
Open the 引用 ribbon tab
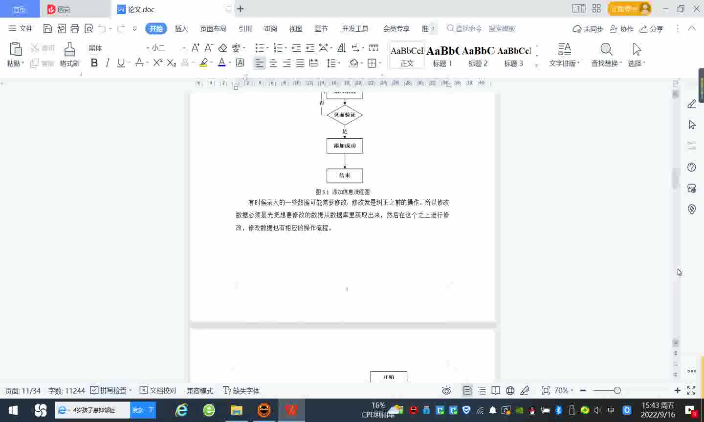(245, 29)
